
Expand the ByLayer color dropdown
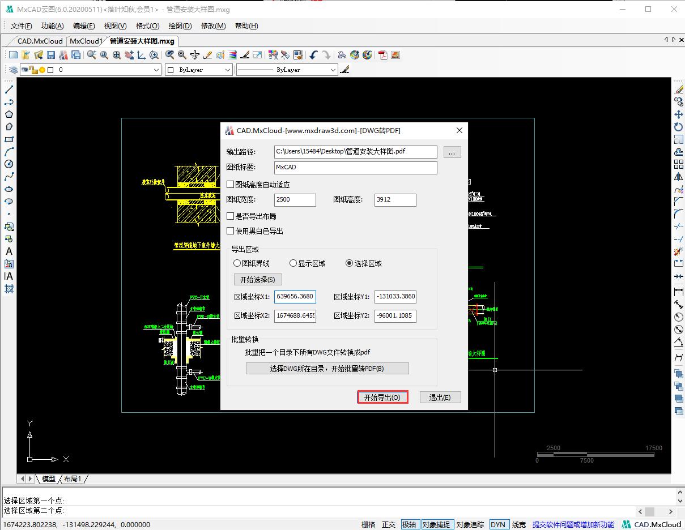[228, 69]
